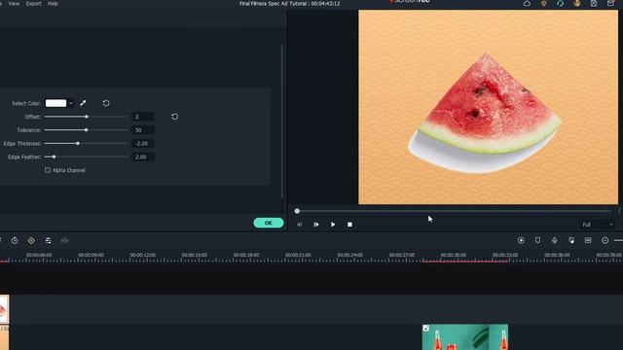Confirm settings with the OK button
Screen dimensions: 623x350
[x=269, y=223]
